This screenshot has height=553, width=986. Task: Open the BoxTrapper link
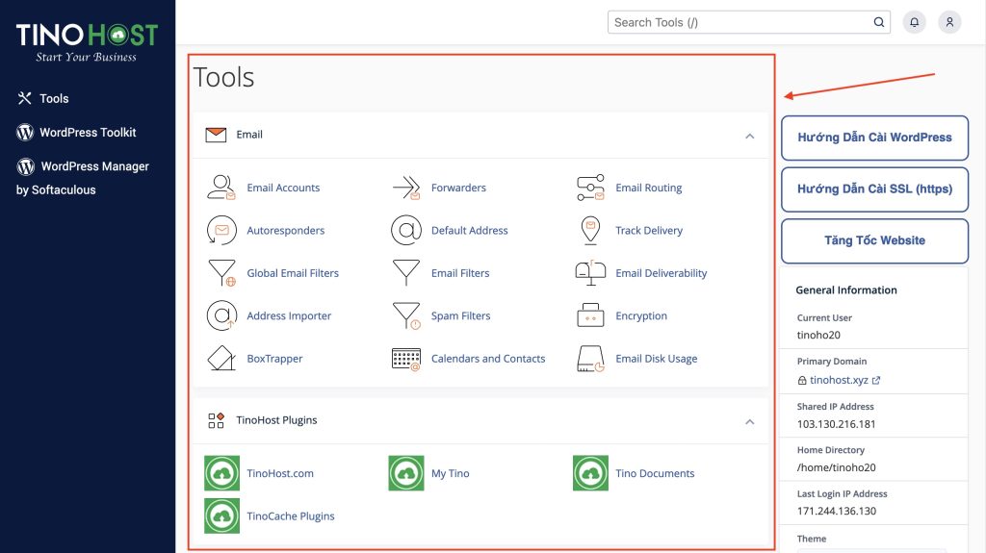pos(274,358)
